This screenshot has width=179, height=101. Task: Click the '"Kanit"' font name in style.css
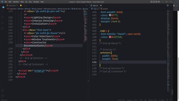(x=121, y=34)
